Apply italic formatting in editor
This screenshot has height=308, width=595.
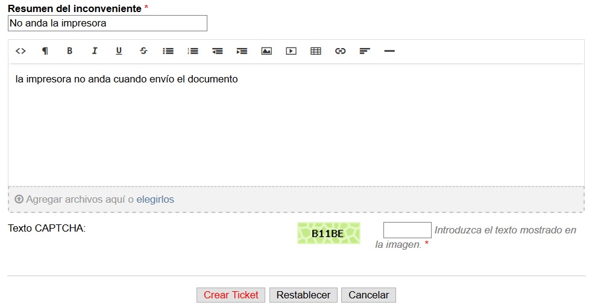coord(94,51)
